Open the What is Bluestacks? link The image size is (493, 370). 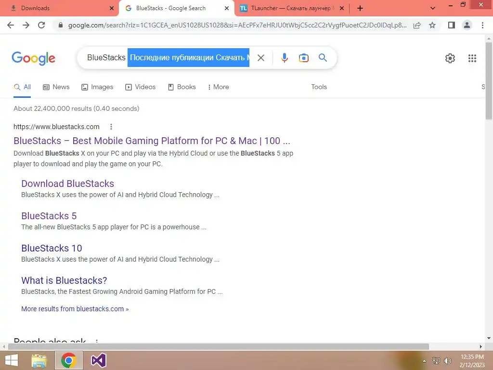pos(64,280)
